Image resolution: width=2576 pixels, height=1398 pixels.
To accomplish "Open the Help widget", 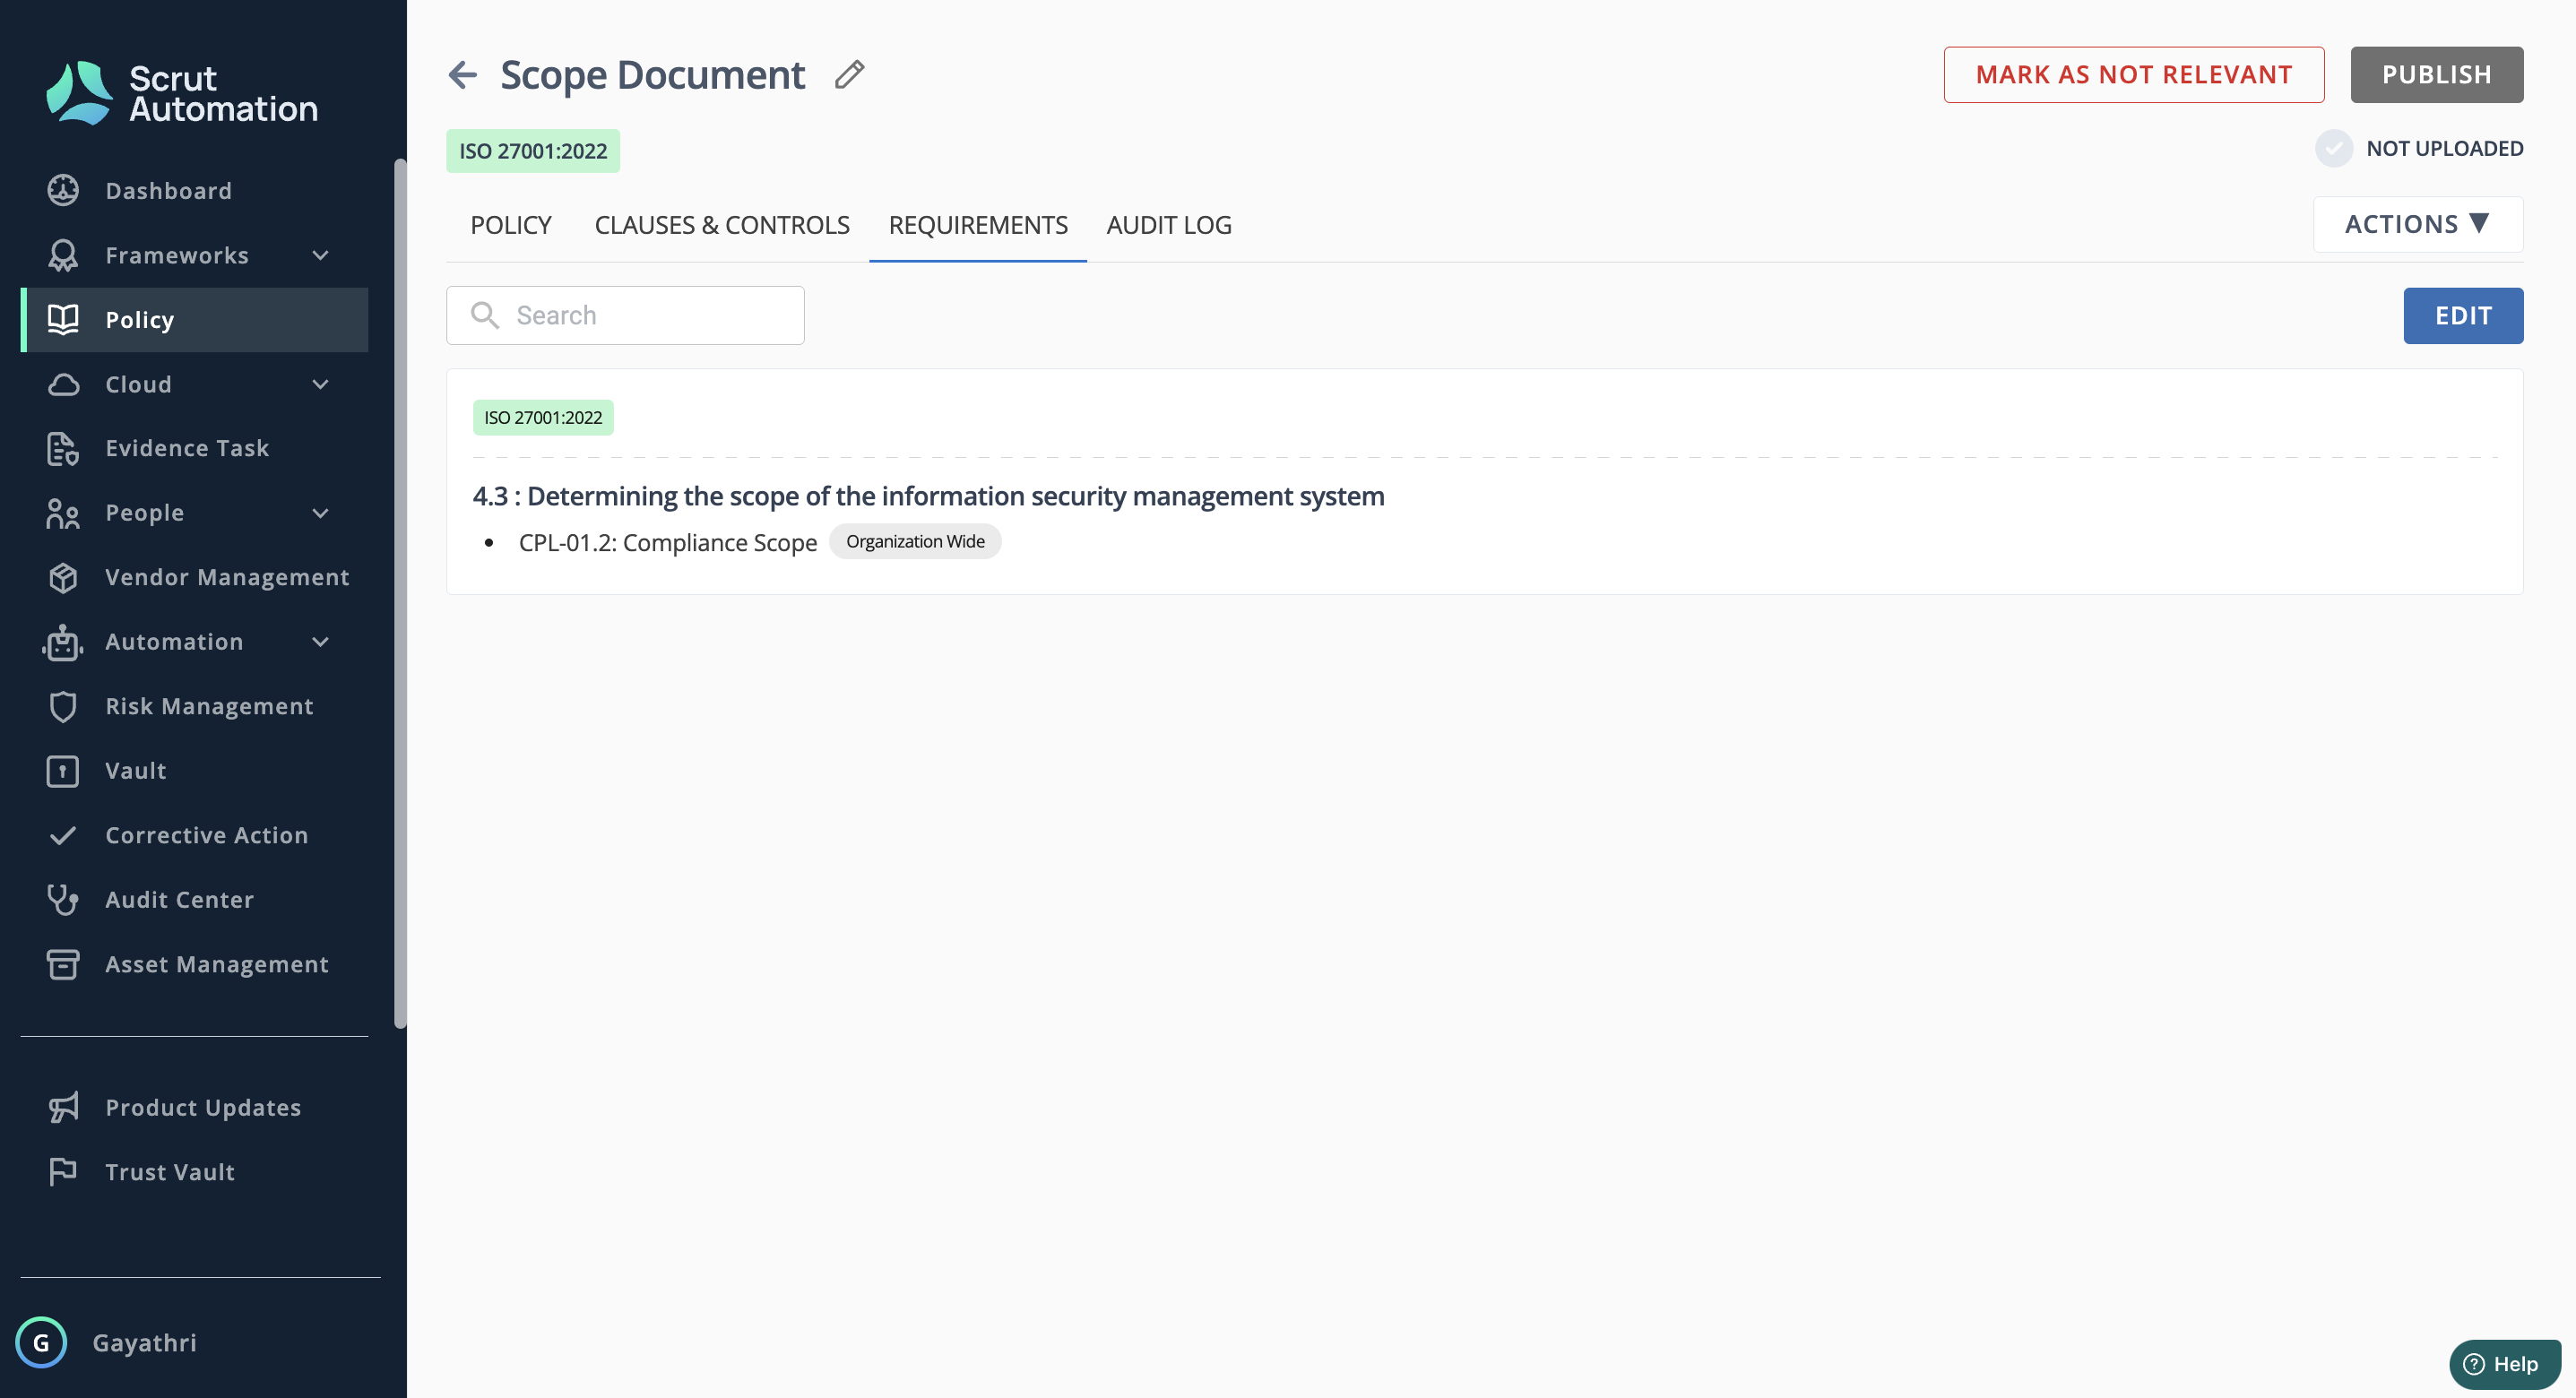I will 2504,1364.
